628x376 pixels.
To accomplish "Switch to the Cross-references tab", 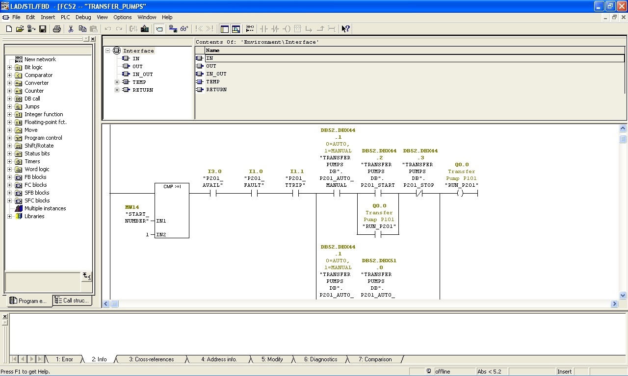I will tap(151, 359).
